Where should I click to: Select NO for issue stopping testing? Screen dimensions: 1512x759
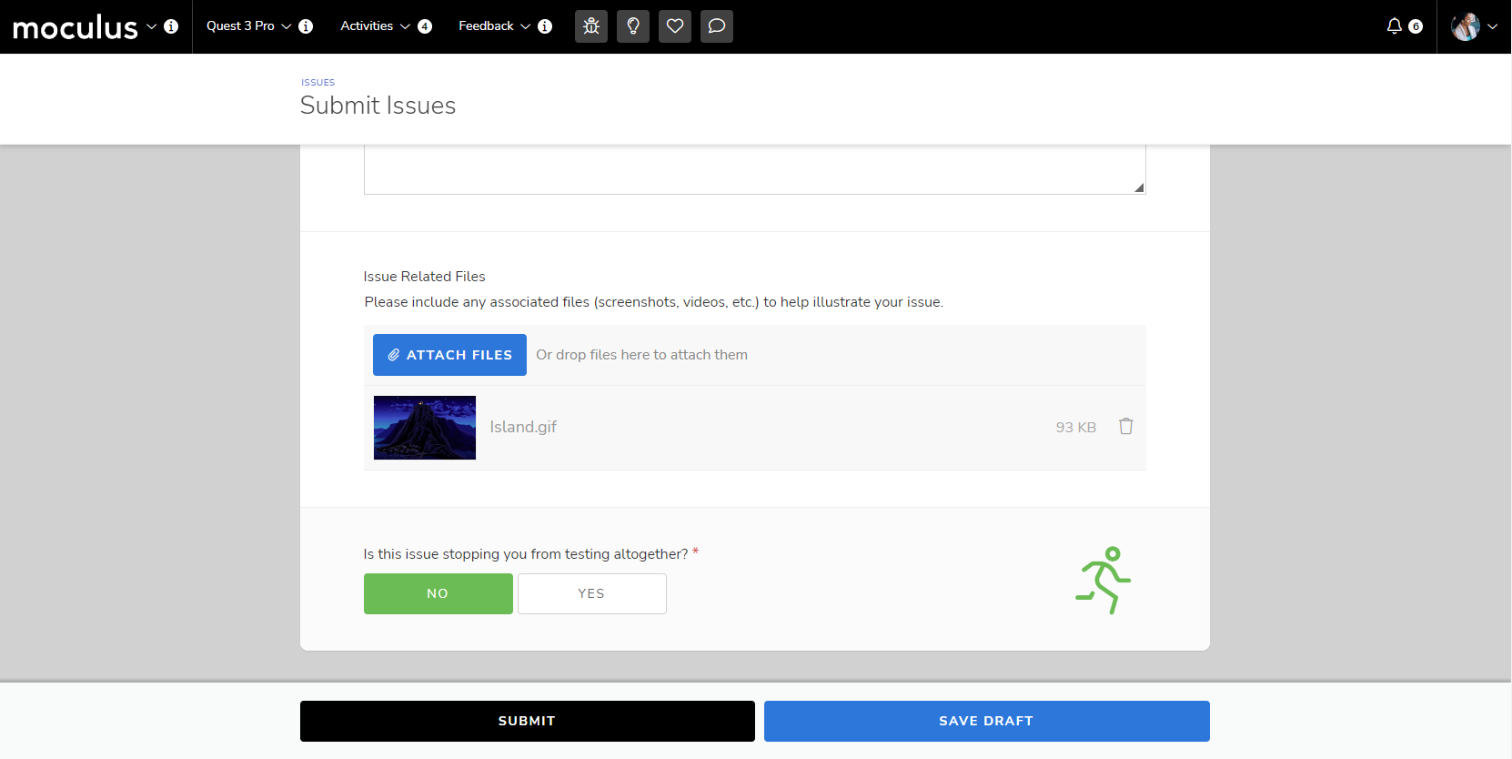tap(438, 593)
